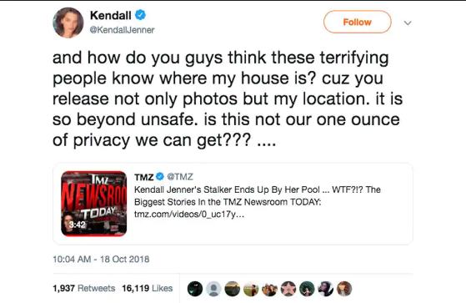This screenshot has height=303, width=466.
Task: Open the liker avatar with the pink star
Action: point(288,289)
